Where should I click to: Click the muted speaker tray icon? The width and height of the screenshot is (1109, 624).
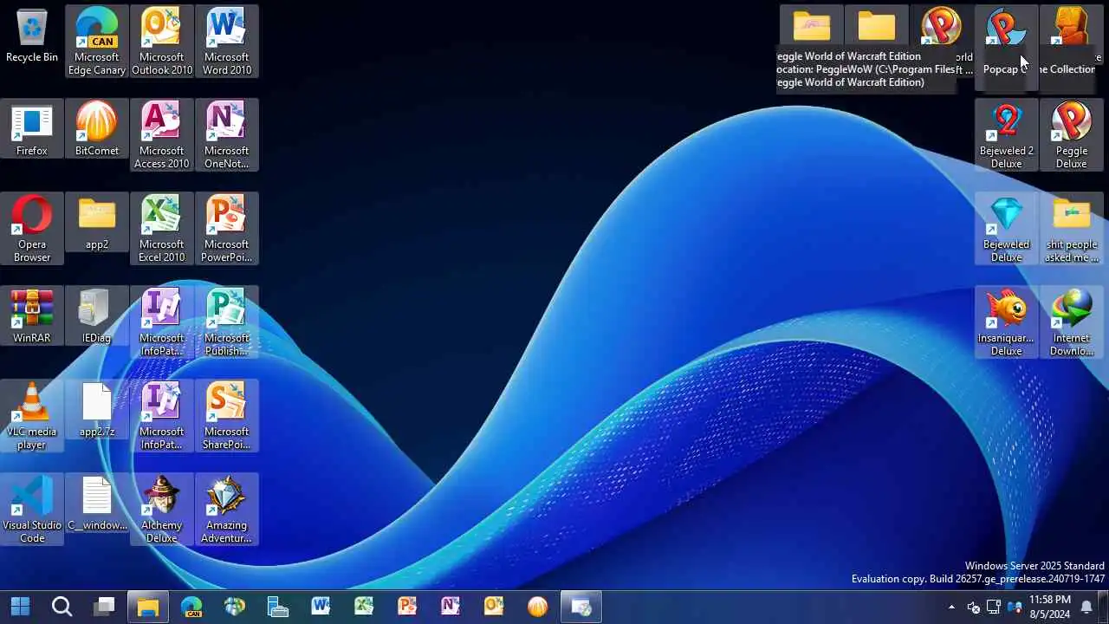click(x=973, y=607)
